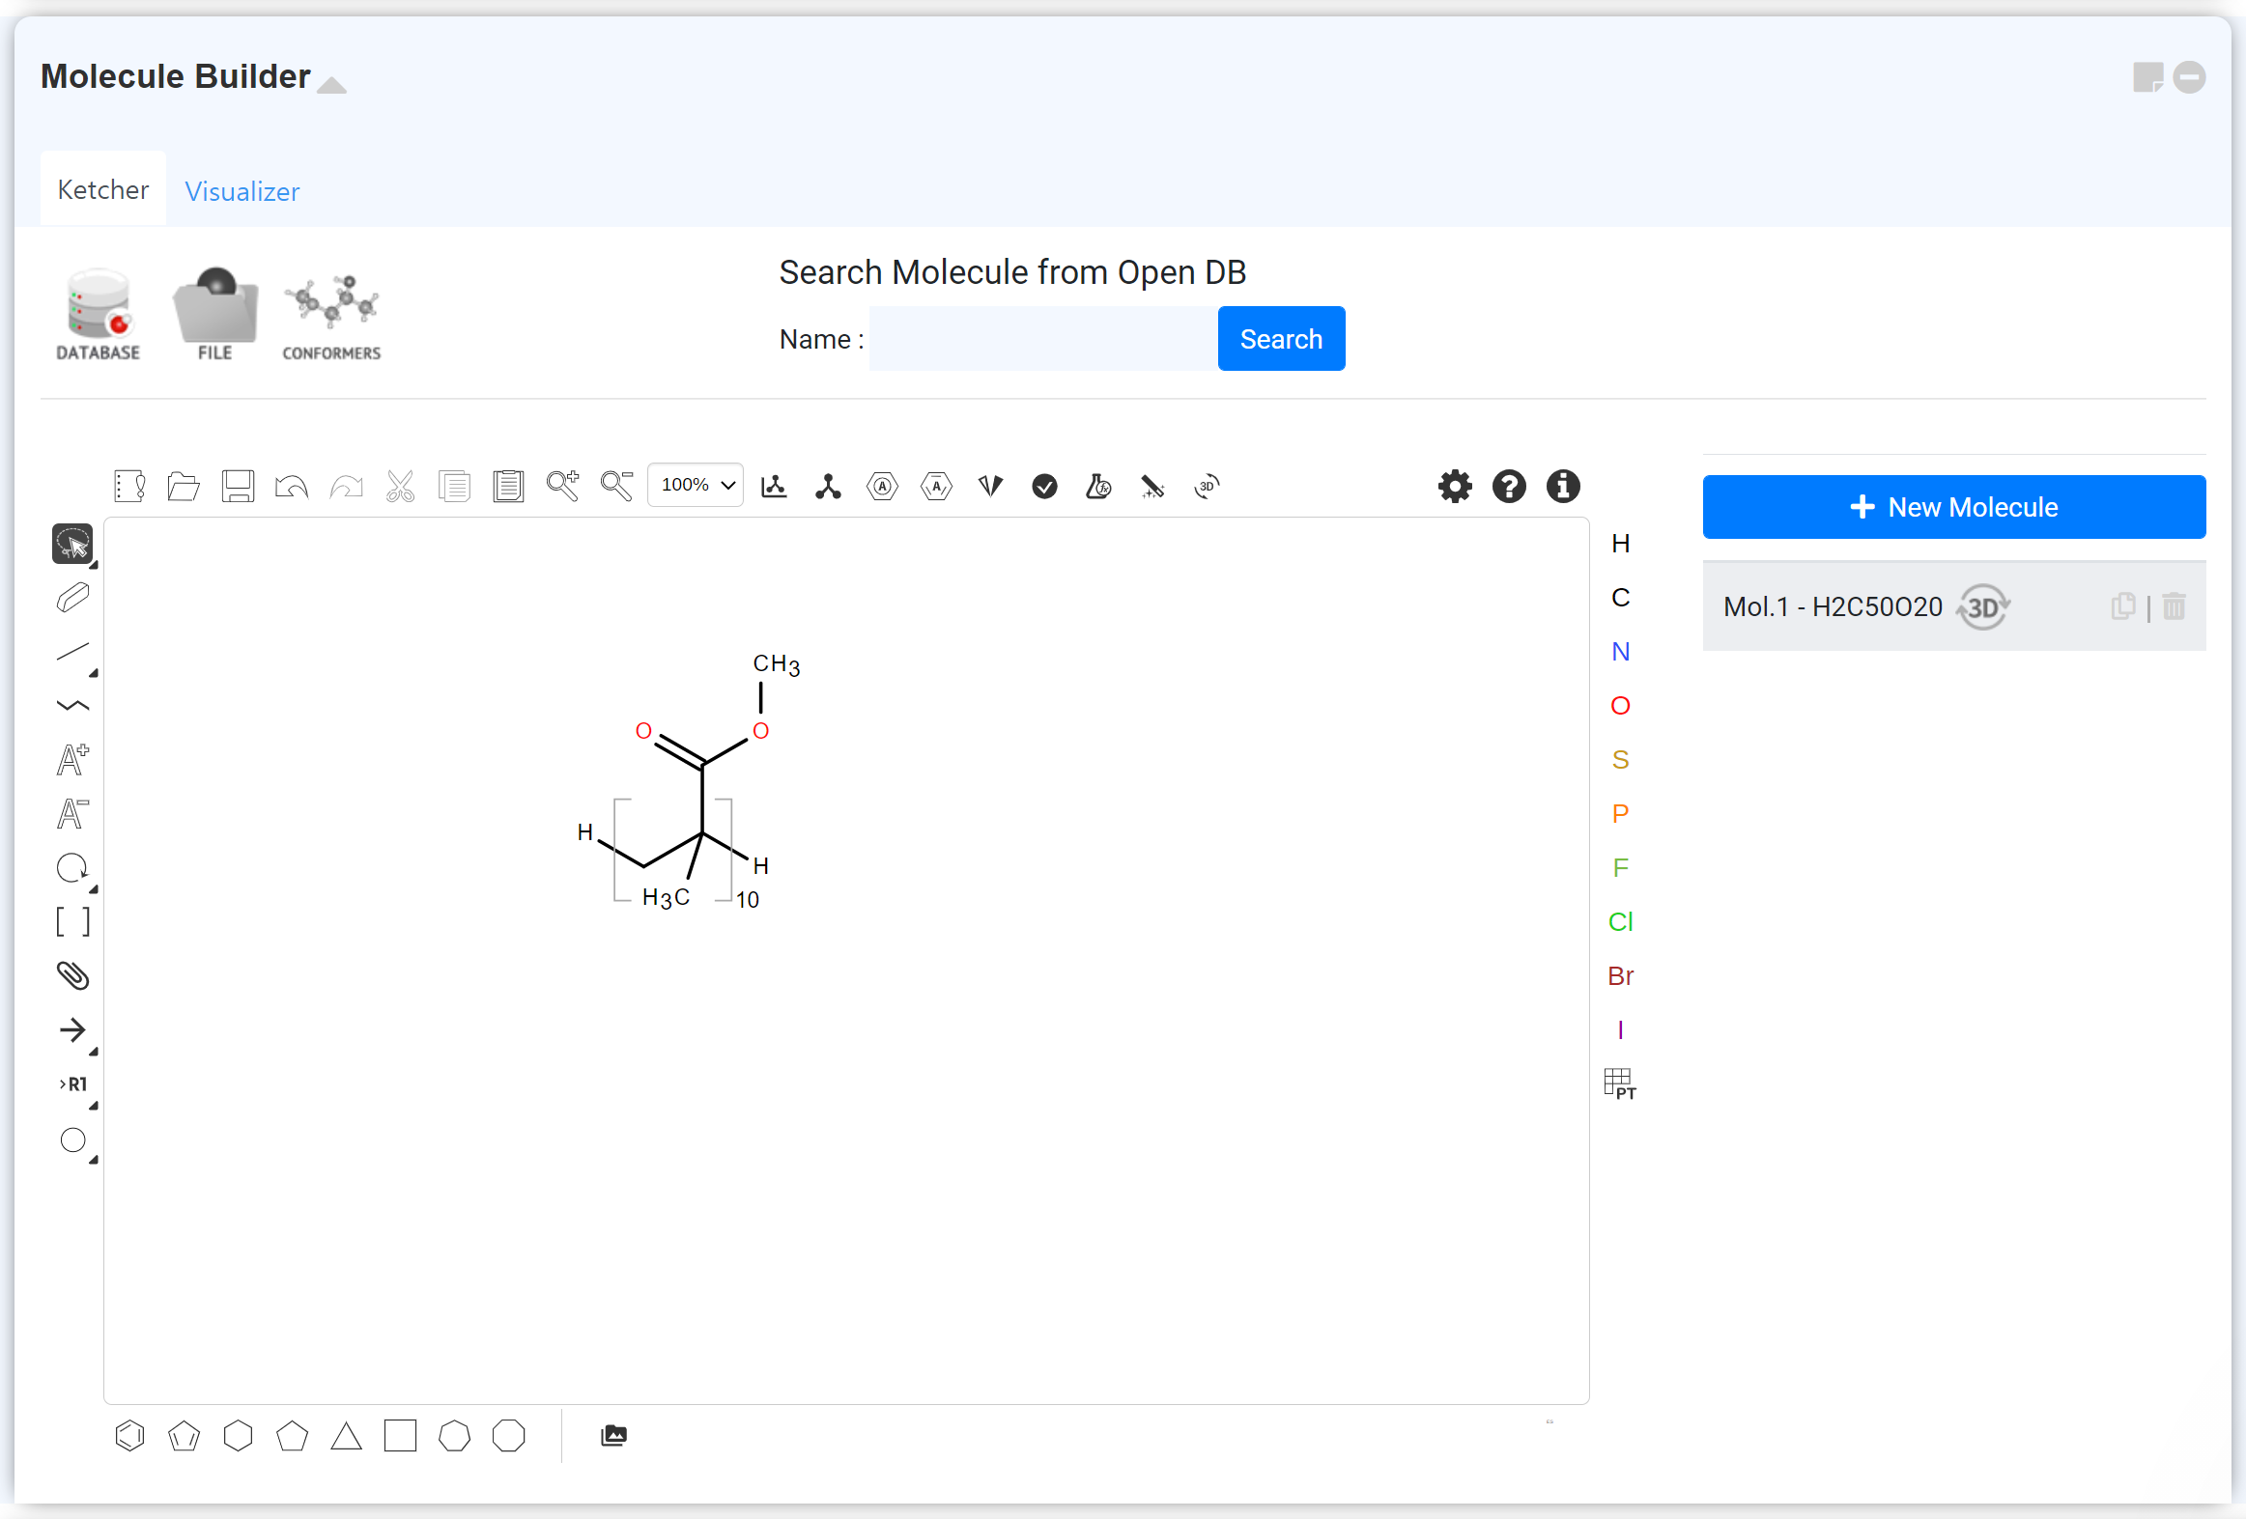Open the CONFORMERS icon
This screenshot has width=2246, height=1519.
[x=331, y=316]
